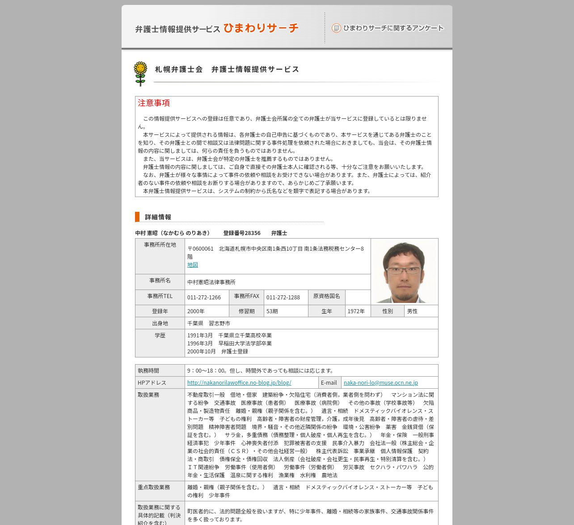
Task: Click the naka-nori-lo@muse.ocn.ne.jp email link
Action: point(381,383)
